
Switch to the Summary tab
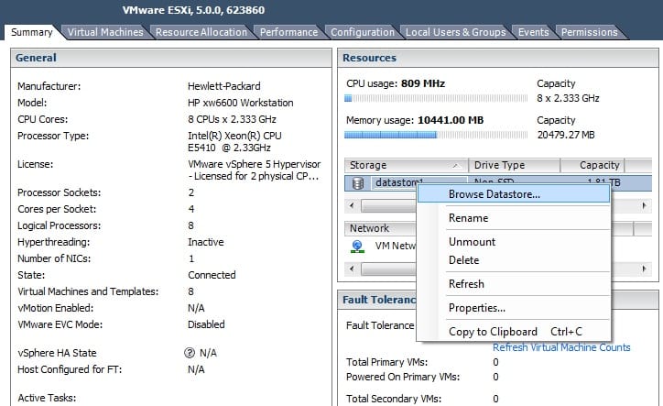(x=32, y=32)
